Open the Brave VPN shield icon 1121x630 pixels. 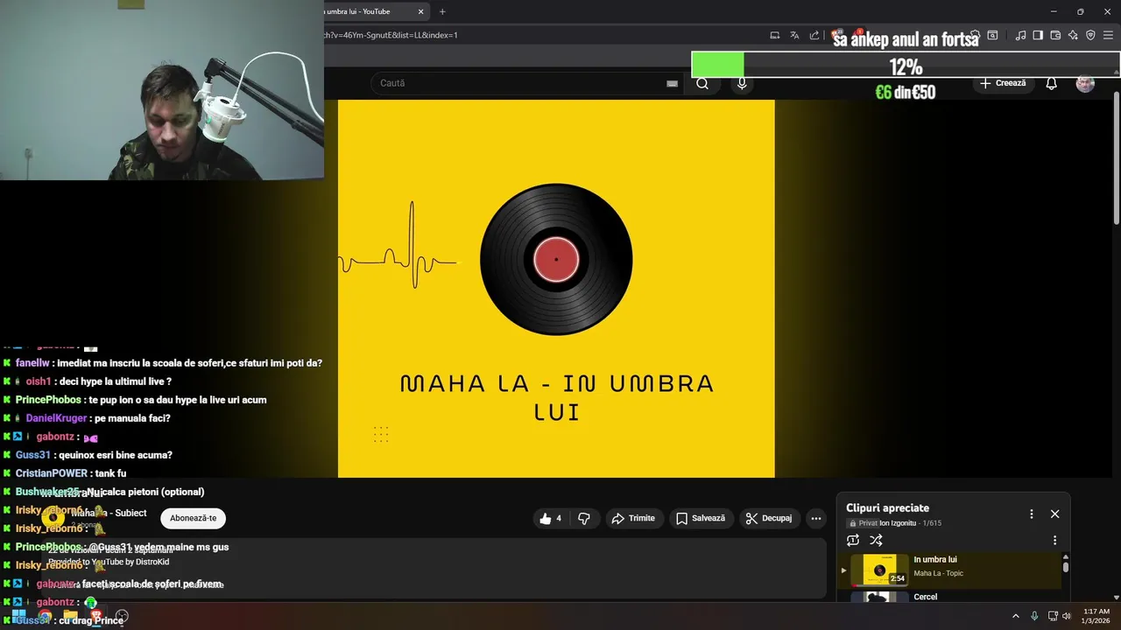point(1090,35)
